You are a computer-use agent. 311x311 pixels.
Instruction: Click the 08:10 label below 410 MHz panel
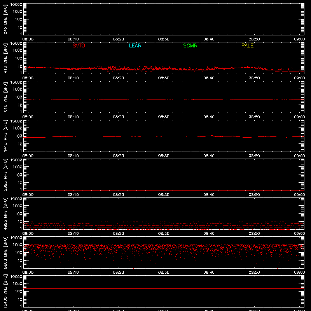tap(73, 78)
